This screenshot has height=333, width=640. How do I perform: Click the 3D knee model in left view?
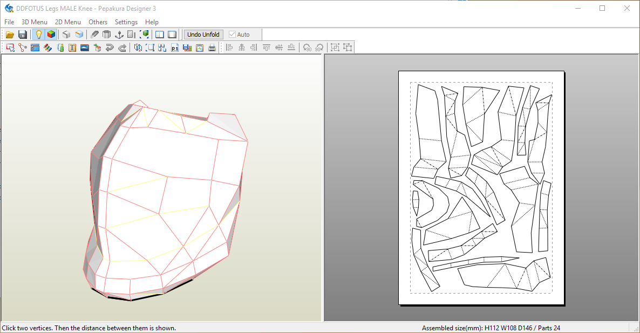pyautogui.click(x=165, y=200)
